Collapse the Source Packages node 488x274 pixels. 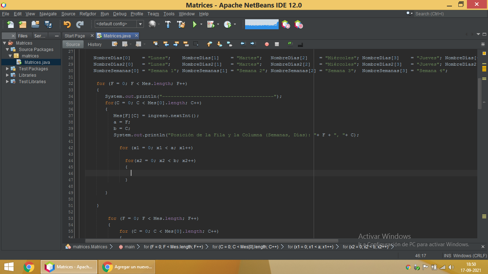point(8,49)
